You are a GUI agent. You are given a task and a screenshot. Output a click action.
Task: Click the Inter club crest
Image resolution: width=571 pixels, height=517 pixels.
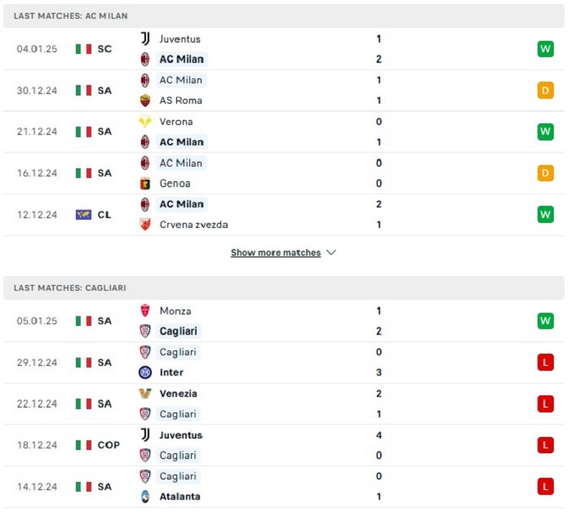(145, 372)
